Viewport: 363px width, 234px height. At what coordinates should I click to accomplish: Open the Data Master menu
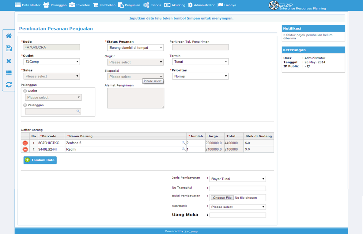(x=28, y=5)
